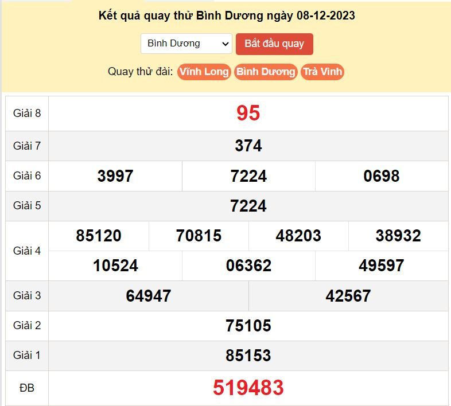Viewport: 451px width, 406px height.
Task: Click the Giải 2 number 75105
Action: [x=248, y=326]
